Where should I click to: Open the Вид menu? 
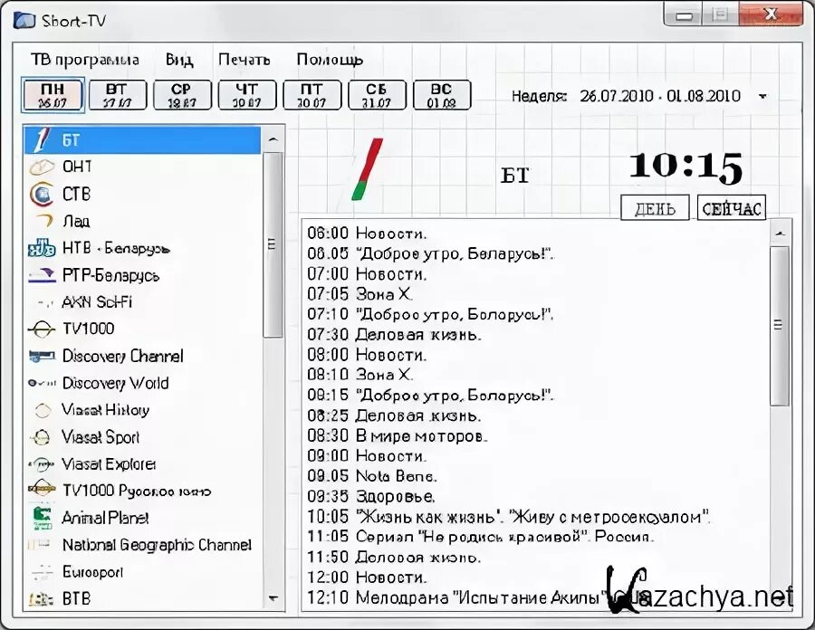(179, 60)
